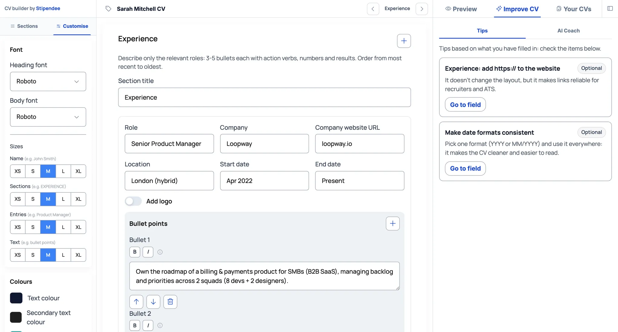Click the Experience label between section arrows
618x332 pixels.
pos(397,8)
